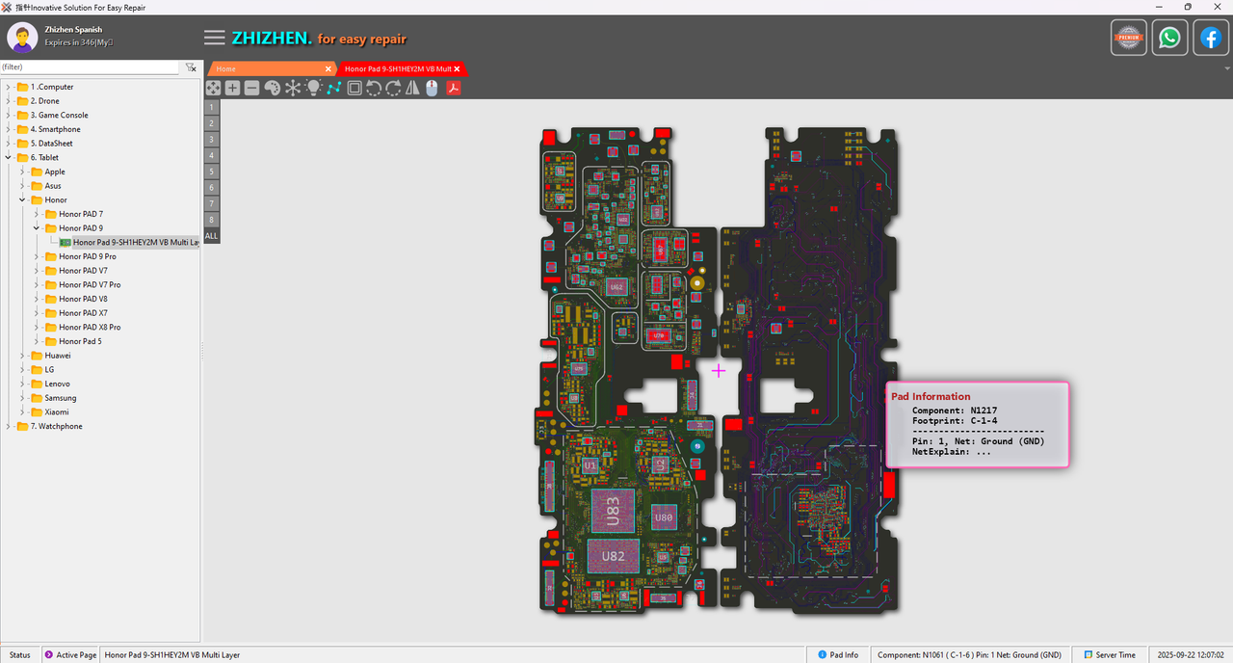Click the snowflake star toolbar icon
The height and width of the screenshot is (663, 1233).
pyautogui.click(x=293, y=88)
